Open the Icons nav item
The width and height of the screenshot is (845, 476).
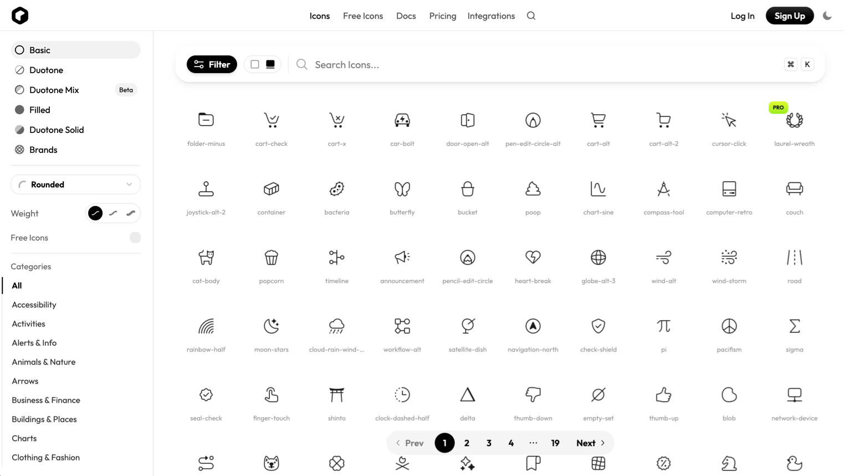coord(320,16)
